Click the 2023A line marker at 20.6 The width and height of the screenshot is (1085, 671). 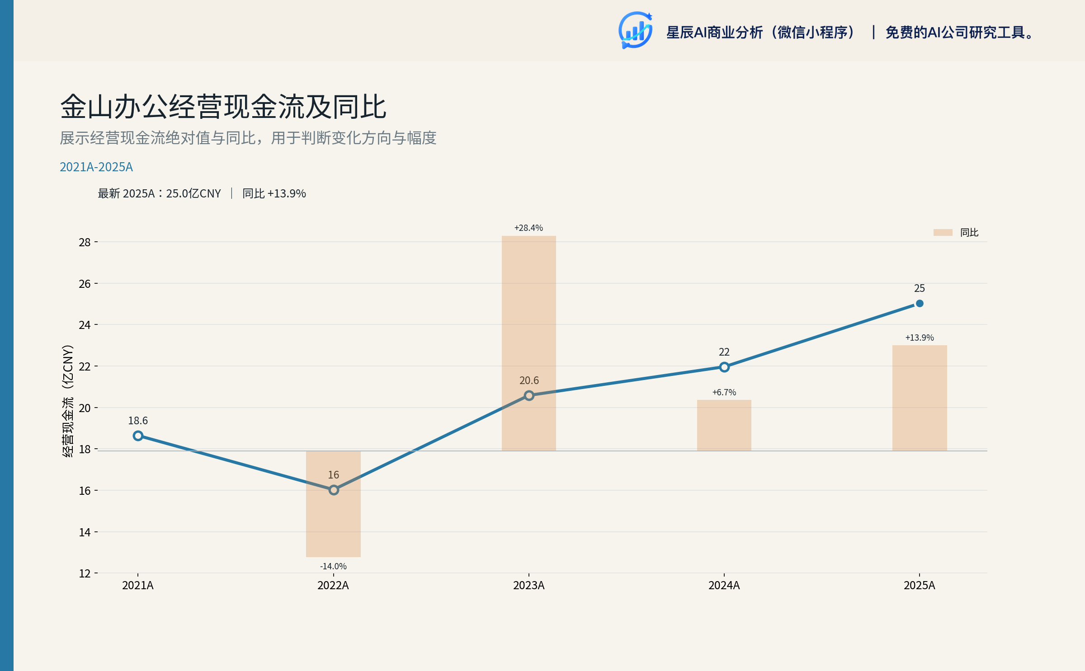point(529,395)
